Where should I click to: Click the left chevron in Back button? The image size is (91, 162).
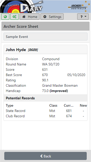[x=41, y=156]
